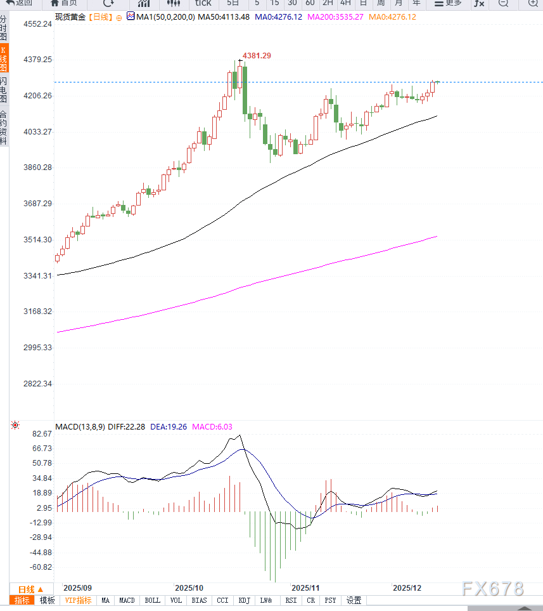This screenshot has width=543, height=611.
Task: Click the MA1 indicator chart icon
Action: (131, 16)
